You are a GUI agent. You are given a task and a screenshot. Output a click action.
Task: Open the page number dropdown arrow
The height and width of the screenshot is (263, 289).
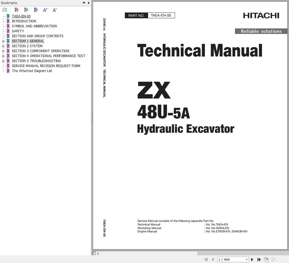tap(247, 259)
